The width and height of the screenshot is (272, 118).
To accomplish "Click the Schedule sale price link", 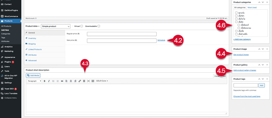I will pyautogui.click(x=161, y=40).
